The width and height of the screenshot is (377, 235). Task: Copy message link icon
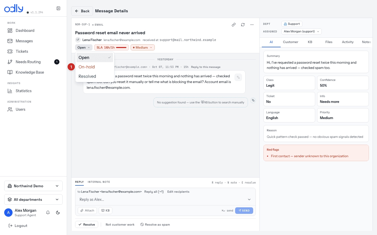234,25
